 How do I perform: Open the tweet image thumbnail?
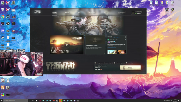click(x=117, y=52)
